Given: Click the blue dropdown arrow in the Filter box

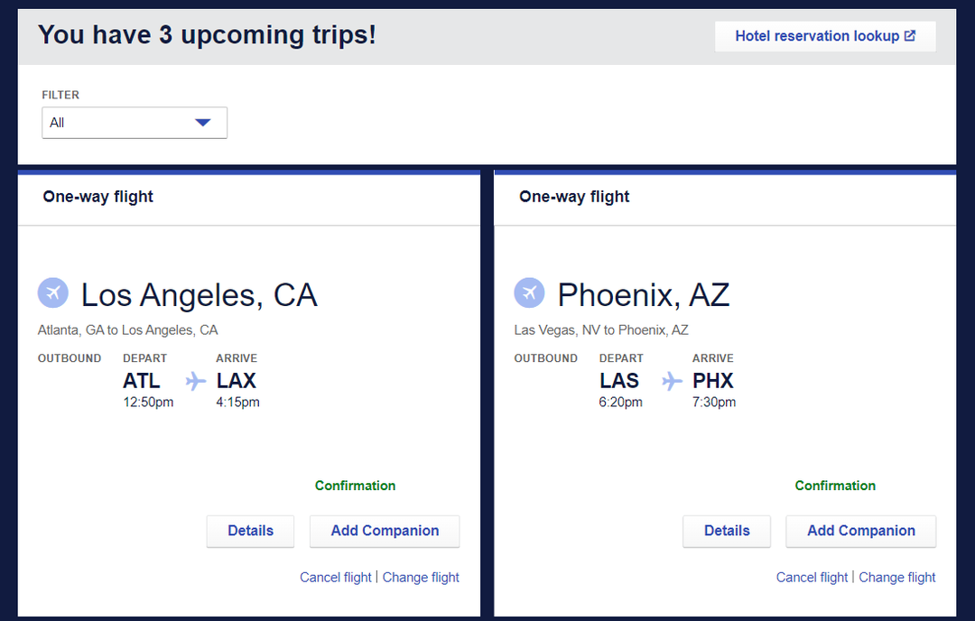Looking at the screenshot, I should [x=203, y=122].
